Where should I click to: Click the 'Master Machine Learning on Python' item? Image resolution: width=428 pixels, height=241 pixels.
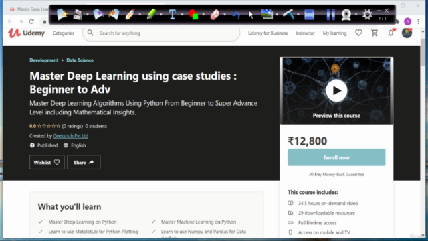(199, 222)
